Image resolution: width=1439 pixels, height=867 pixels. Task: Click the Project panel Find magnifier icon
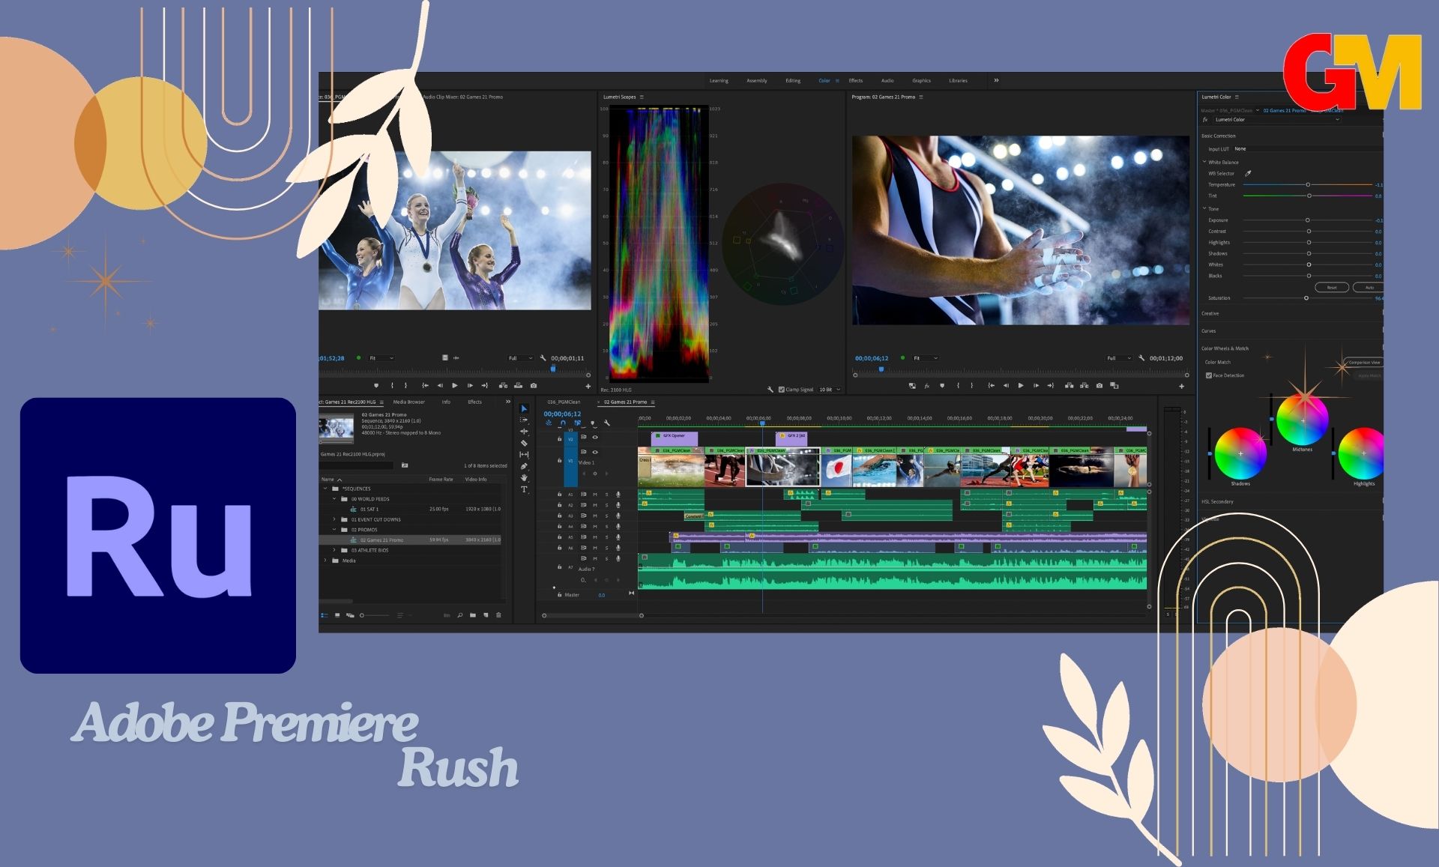click(460, 615)
